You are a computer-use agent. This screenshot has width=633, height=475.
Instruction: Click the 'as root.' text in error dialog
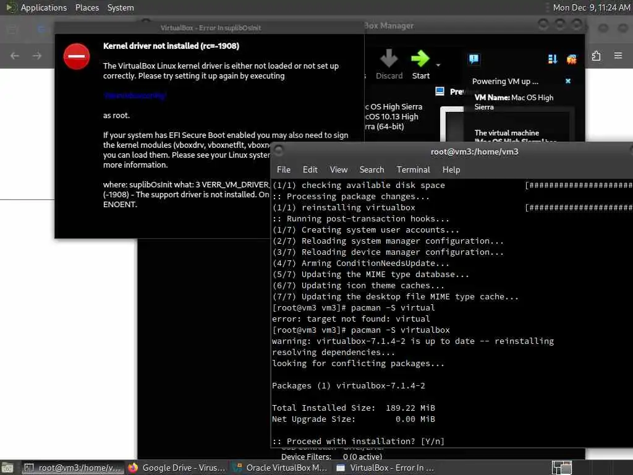tap(116, 116)
